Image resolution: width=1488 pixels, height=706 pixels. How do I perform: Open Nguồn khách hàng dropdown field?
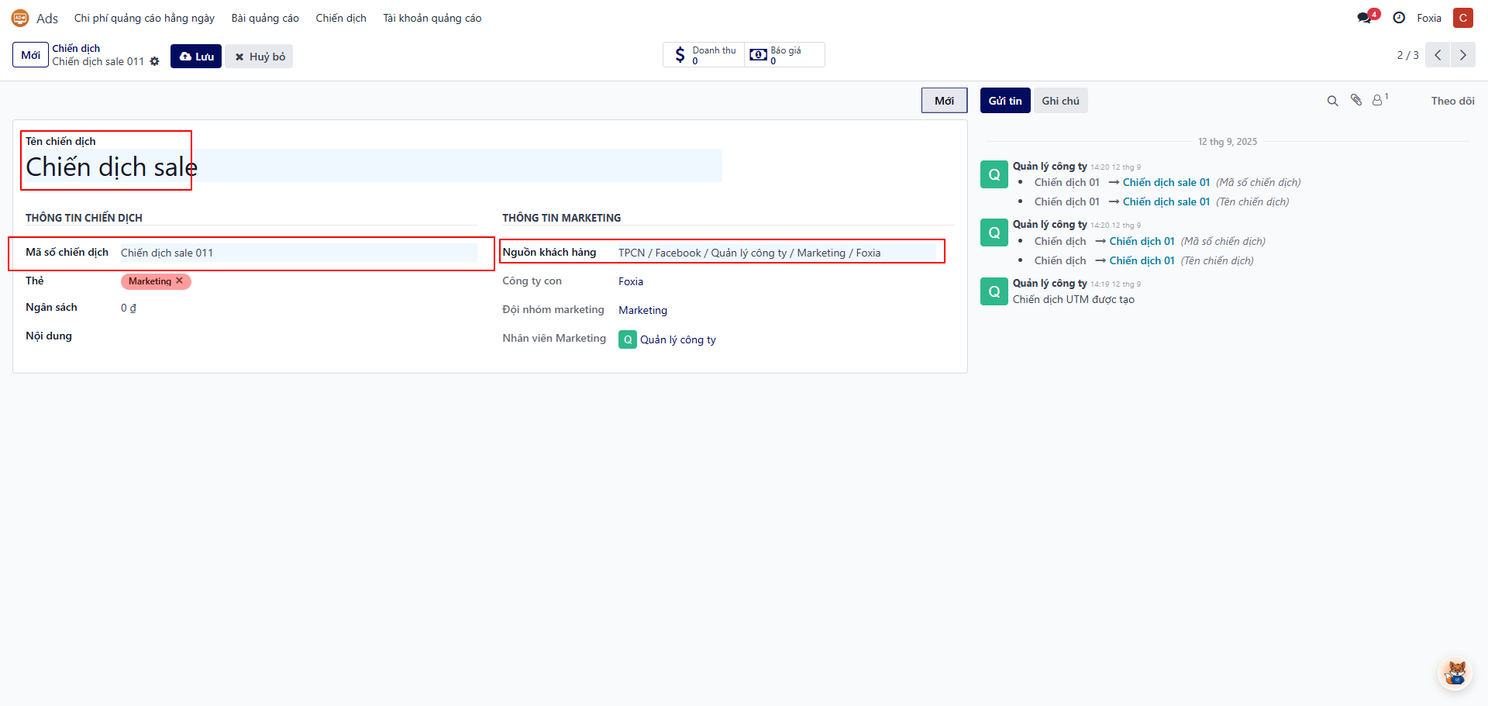[775, 253]
